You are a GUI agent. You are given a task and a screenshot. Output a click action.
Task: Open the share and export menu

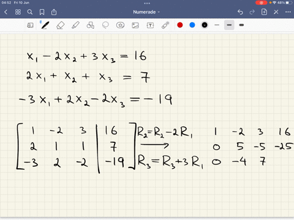pyautogui.click(x=54, y=12)
